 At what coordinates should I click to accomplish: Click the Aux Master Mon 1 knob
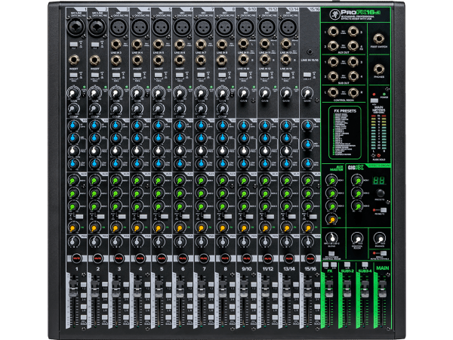331,181
